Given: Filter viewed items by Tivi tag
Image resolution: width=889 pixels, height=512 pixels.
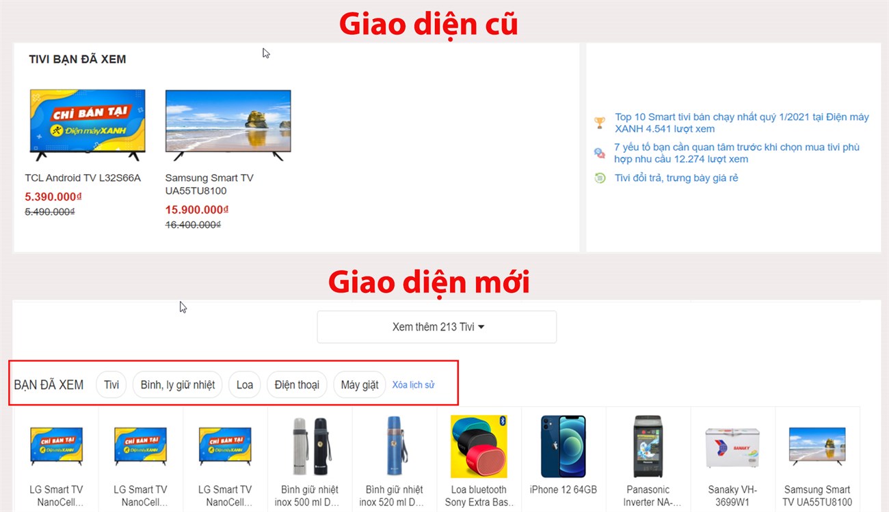Looking at the screenshot, I should coord(111,385).
